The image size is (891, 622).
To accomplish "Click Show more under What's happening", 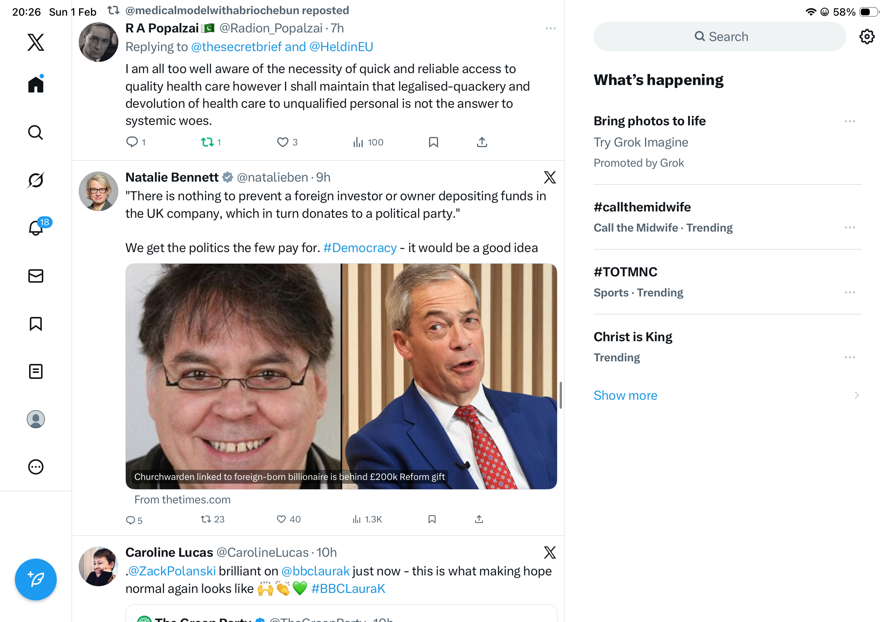I will tap(625, 395).
